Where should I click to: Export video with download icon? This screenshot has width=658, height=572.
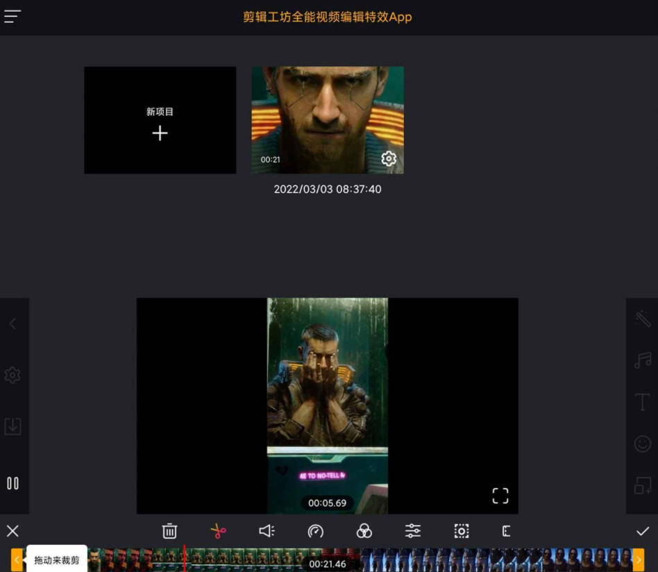[12, 426]
